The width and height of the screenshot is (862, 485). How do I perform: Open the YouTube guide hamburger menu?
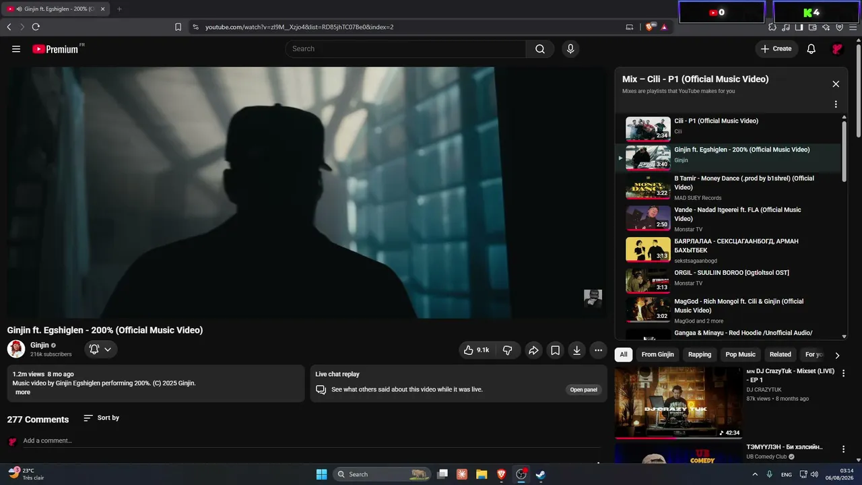pos(16,49)
